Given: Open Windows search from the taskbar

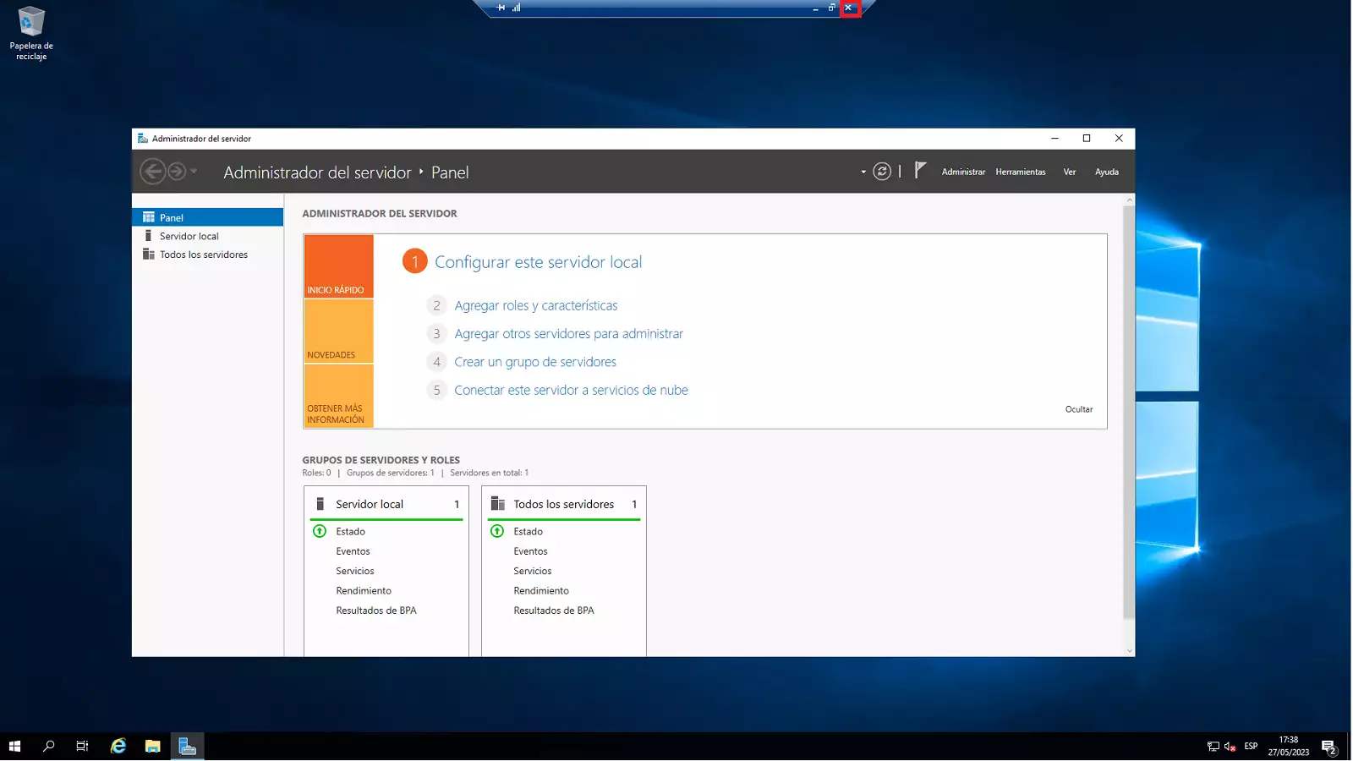Looking at the screenshot, I should pyautogui.click(x=48, y=746).
